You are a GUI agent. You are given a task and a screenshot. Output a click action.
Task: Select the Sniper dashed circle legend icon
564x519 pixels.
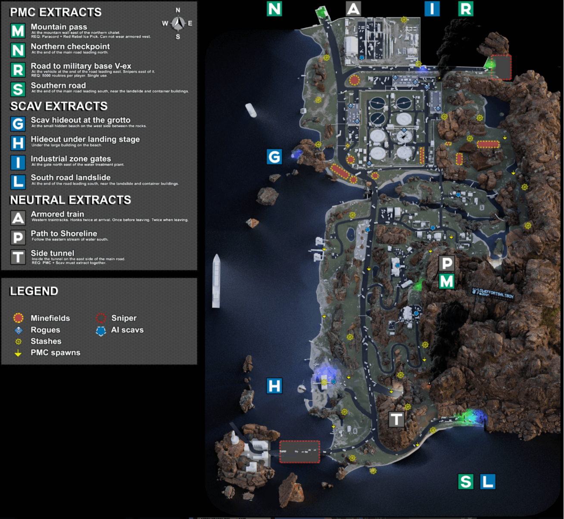[x=100, y=318]
